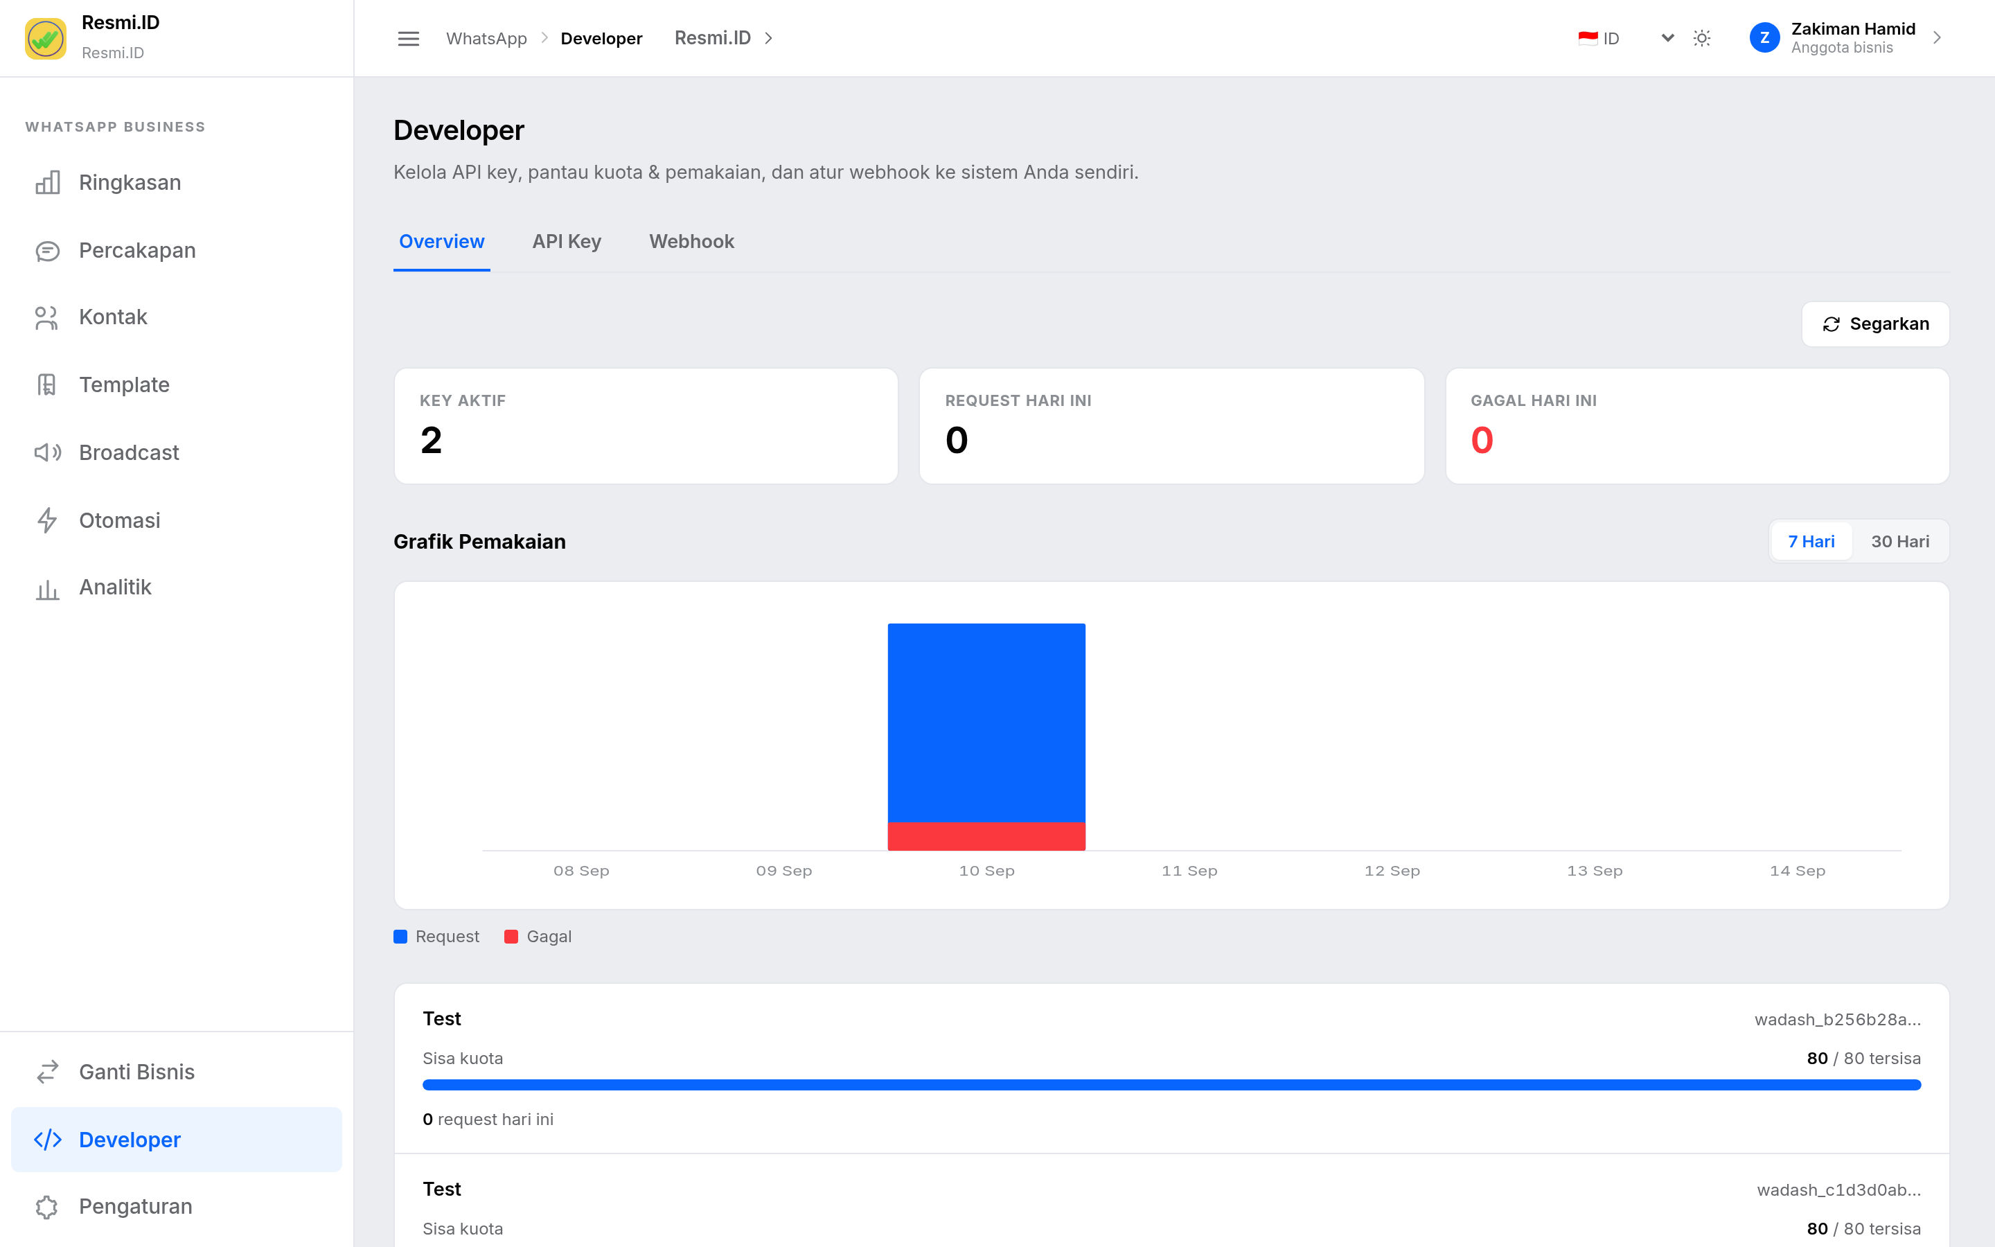Go to Ganti Bisnis
This screenshot has height=1247, width=1995.
point(177,1071)
